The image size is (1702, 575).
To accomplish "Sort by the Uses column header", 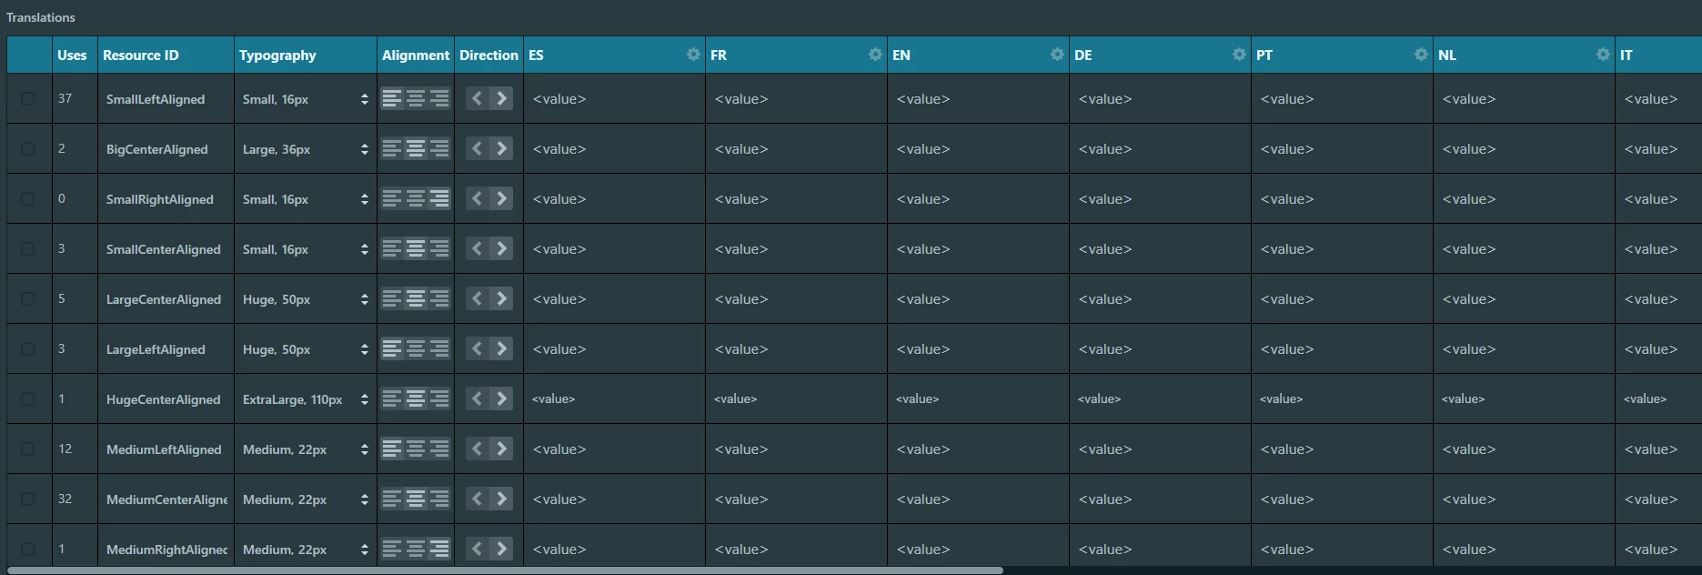I will pos(72,55).
